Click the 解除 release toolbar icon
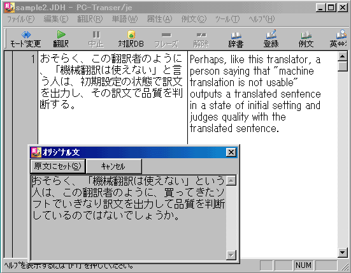Image resolution: width=351 pixels, height=273 pixels. (201, 39)
